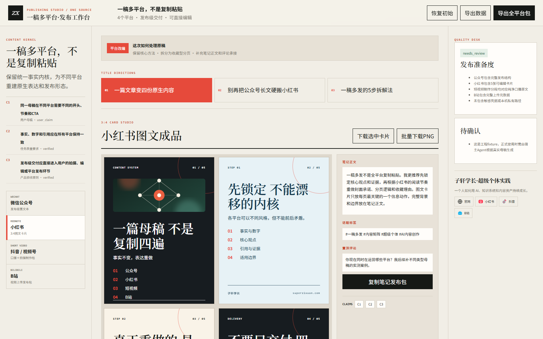Click 批量下载PNG button

pos(417,136)
